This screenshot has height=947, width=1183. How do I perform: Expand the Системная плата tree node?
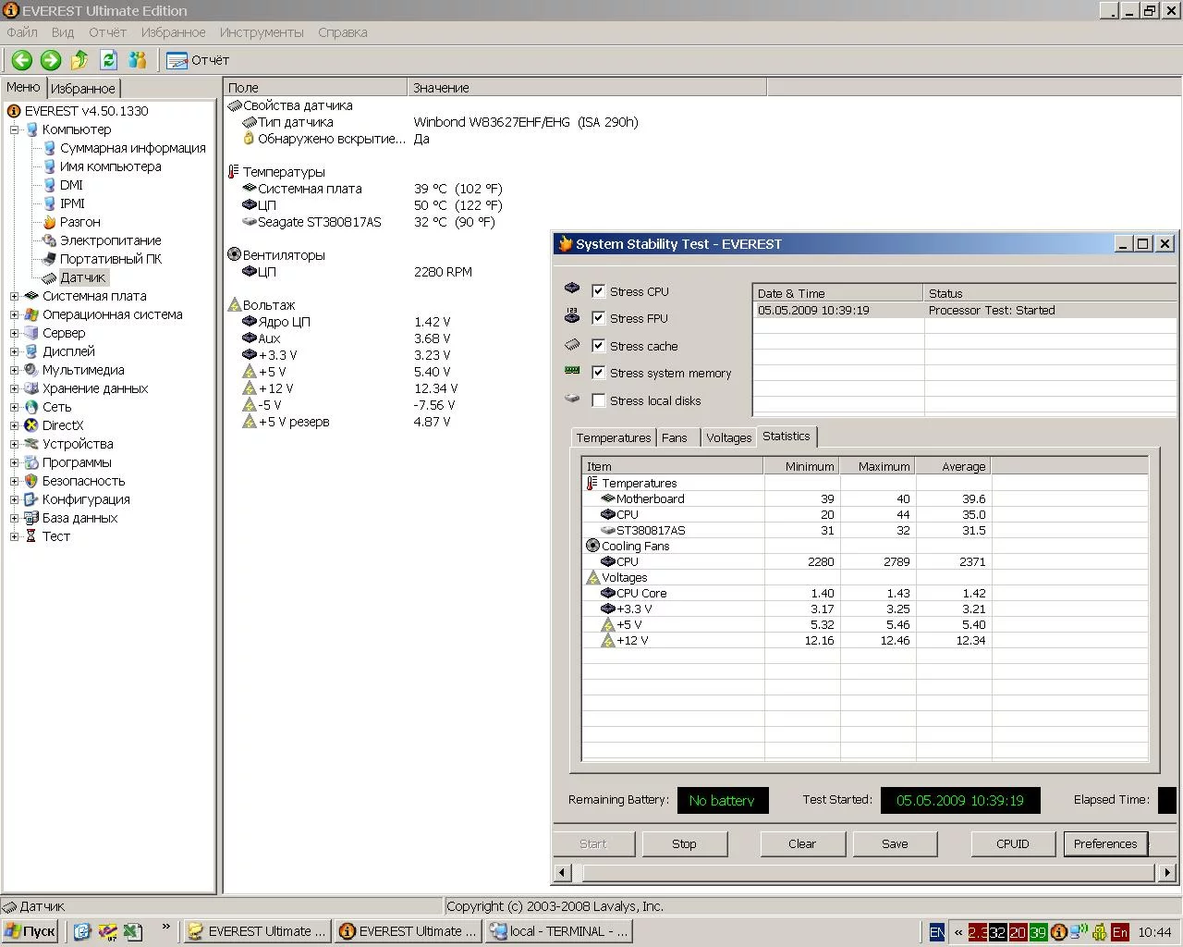14,296
